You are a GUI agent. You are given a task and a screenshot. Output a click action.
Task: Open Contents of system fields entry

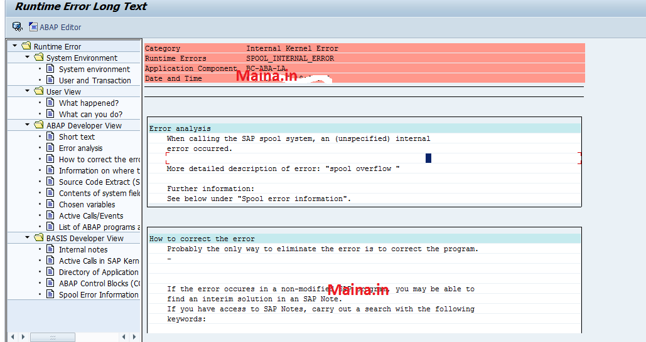coord(99,193)
